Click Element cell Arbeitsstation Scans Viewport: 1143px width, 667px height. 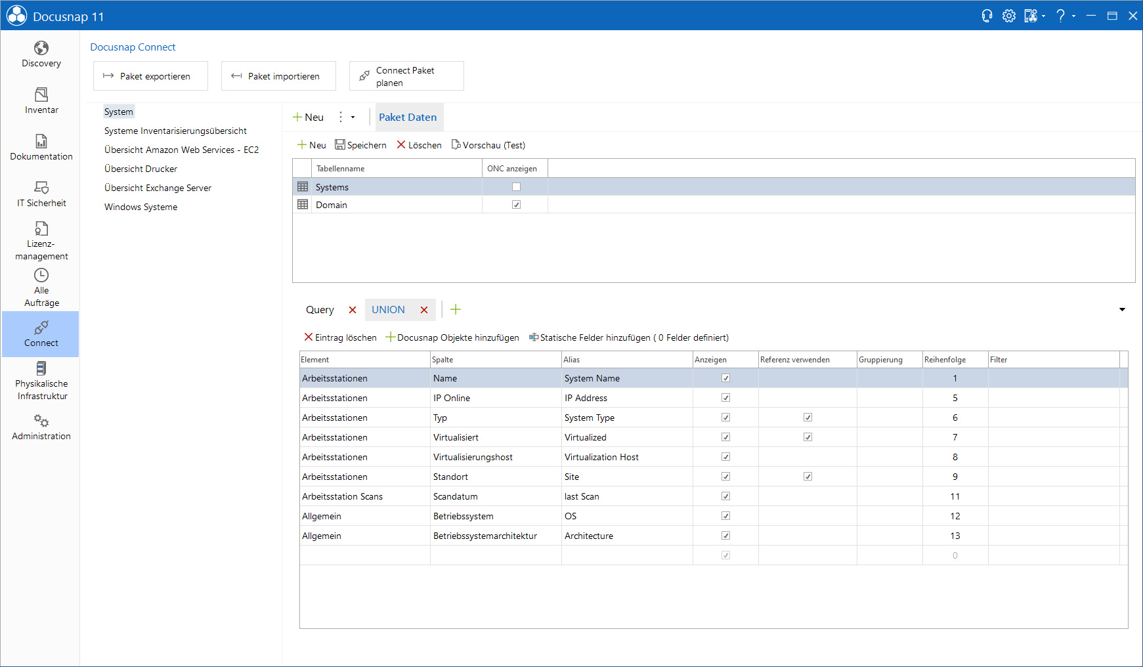364,496
